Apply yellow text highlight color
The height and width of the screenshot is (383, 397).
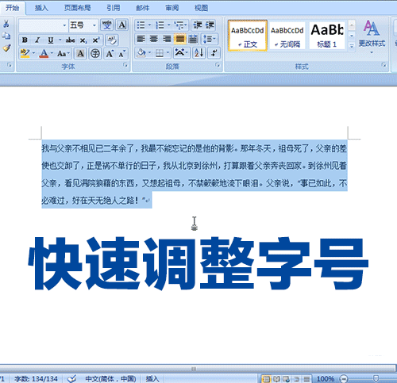point(25,54)
